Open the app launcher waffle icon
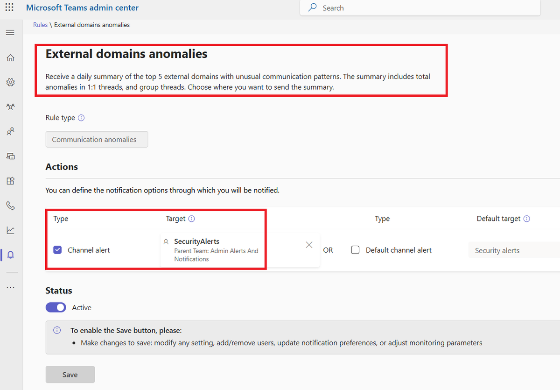 (x=9, y=7)
